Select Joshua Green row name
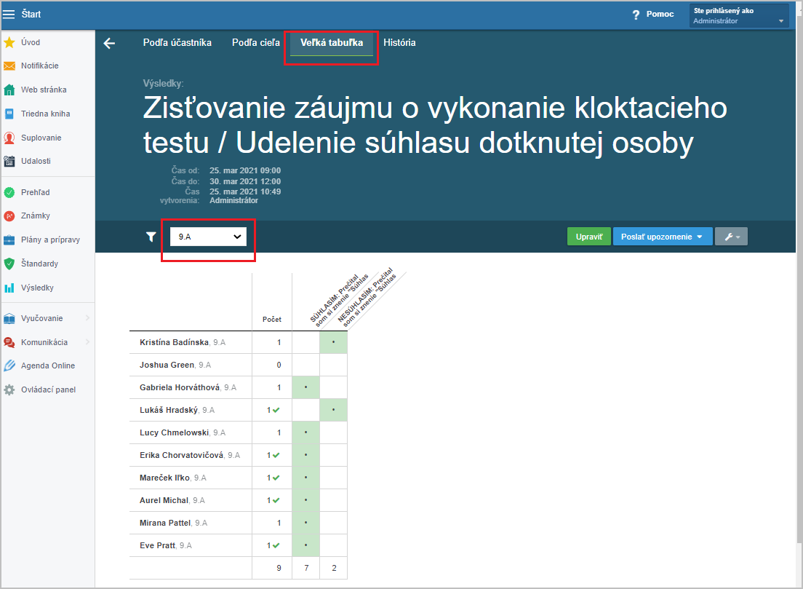This screenshot has height=589, width=803. (x=167, y=365)
